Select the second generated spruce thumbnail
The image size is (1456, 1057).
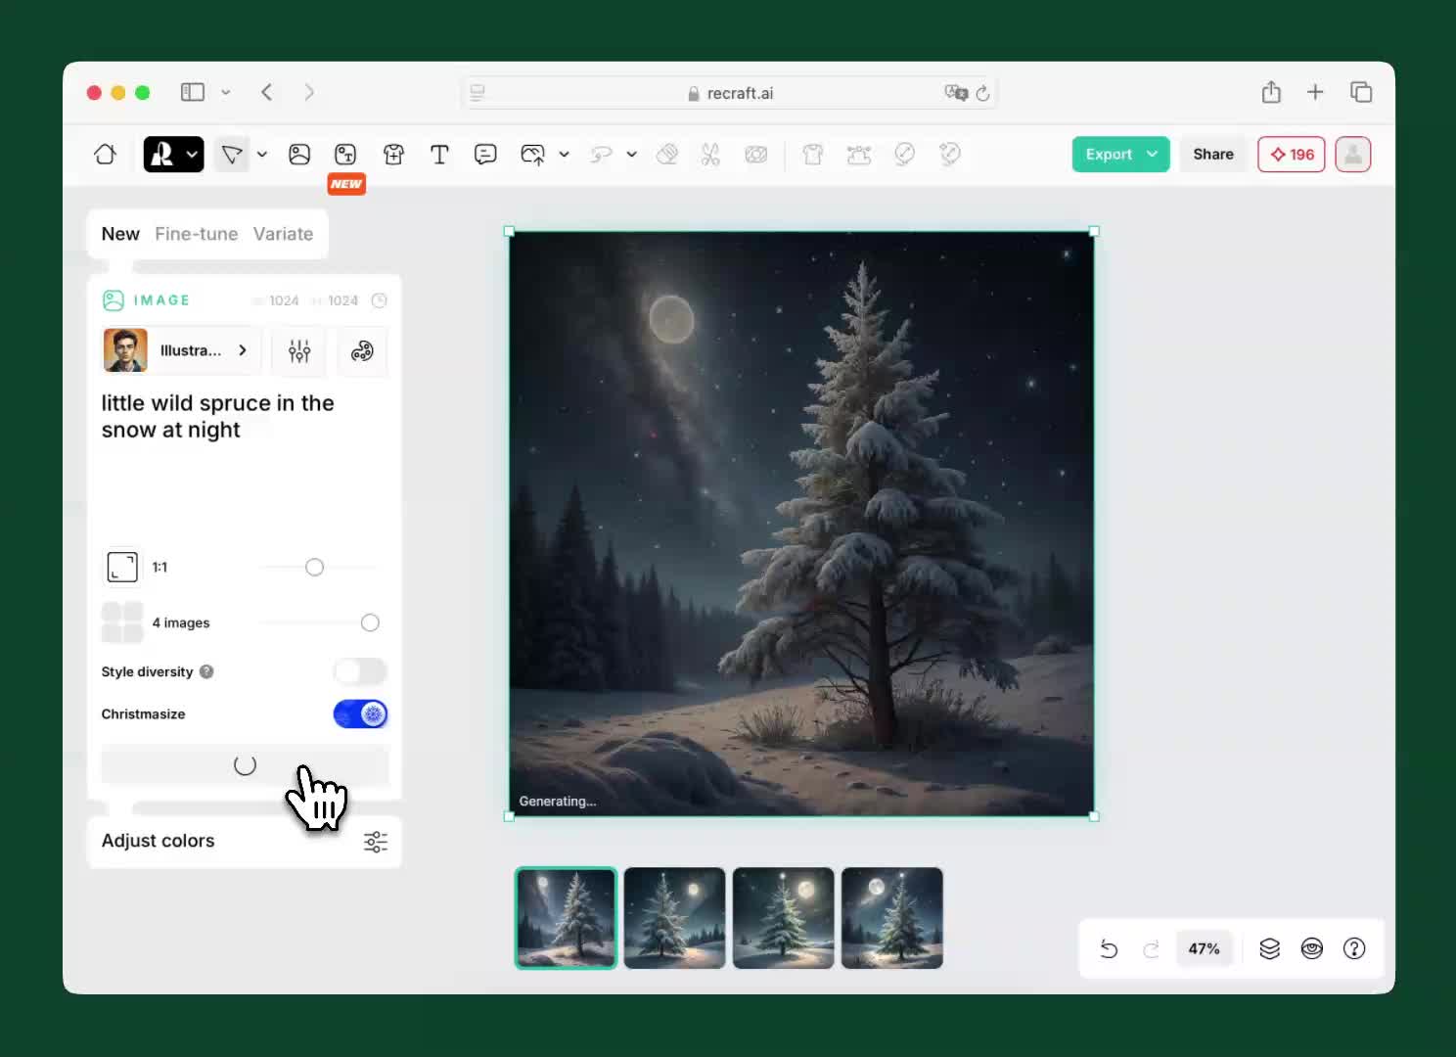[x=675, y=918]
